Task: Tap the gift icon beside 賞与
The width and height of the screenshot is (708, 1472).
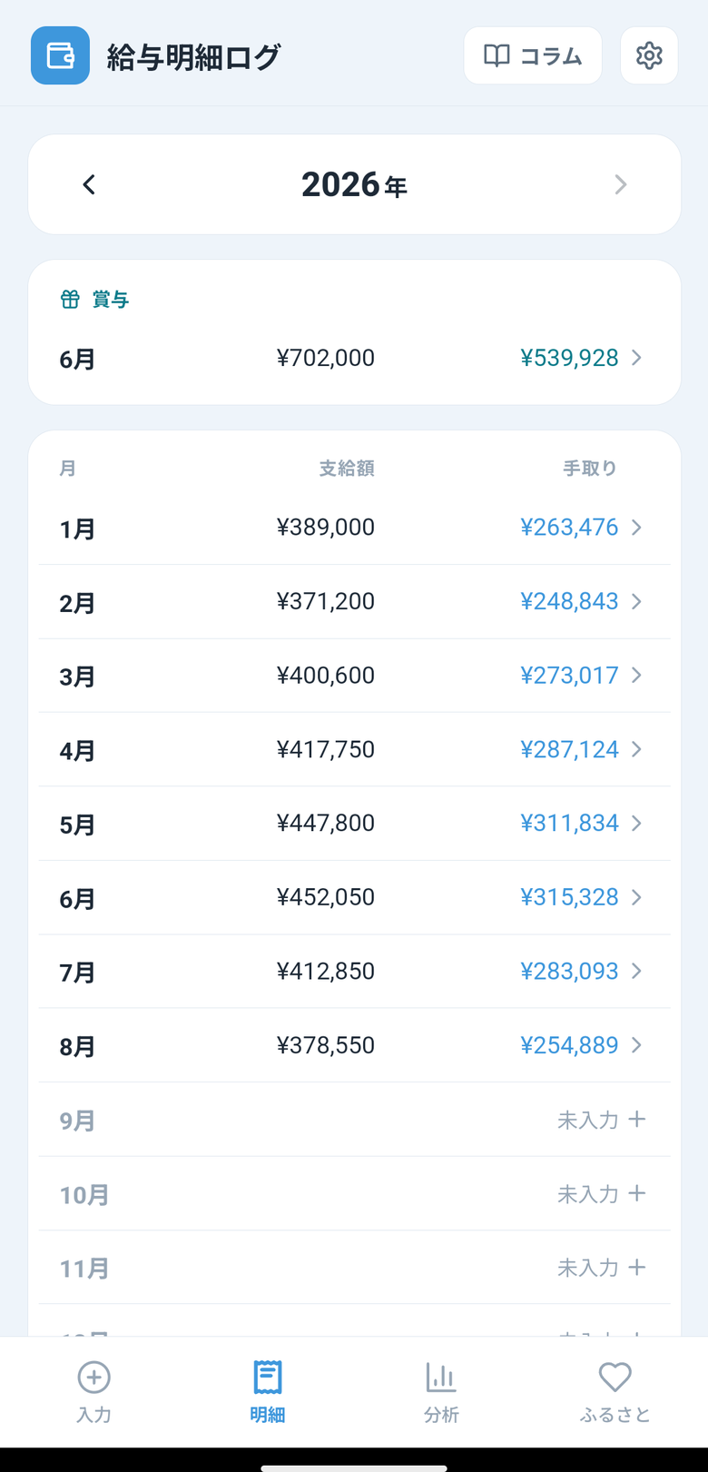Action: [x=70, y=300]
